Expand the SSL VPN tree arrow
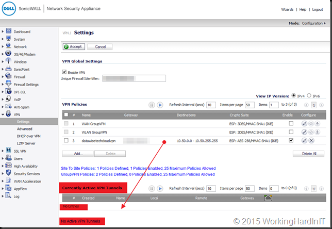332x229 pixels. point(3,151)
